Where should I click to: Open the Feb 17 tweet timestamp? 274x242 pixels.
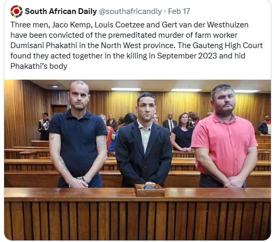coord(179,11)
